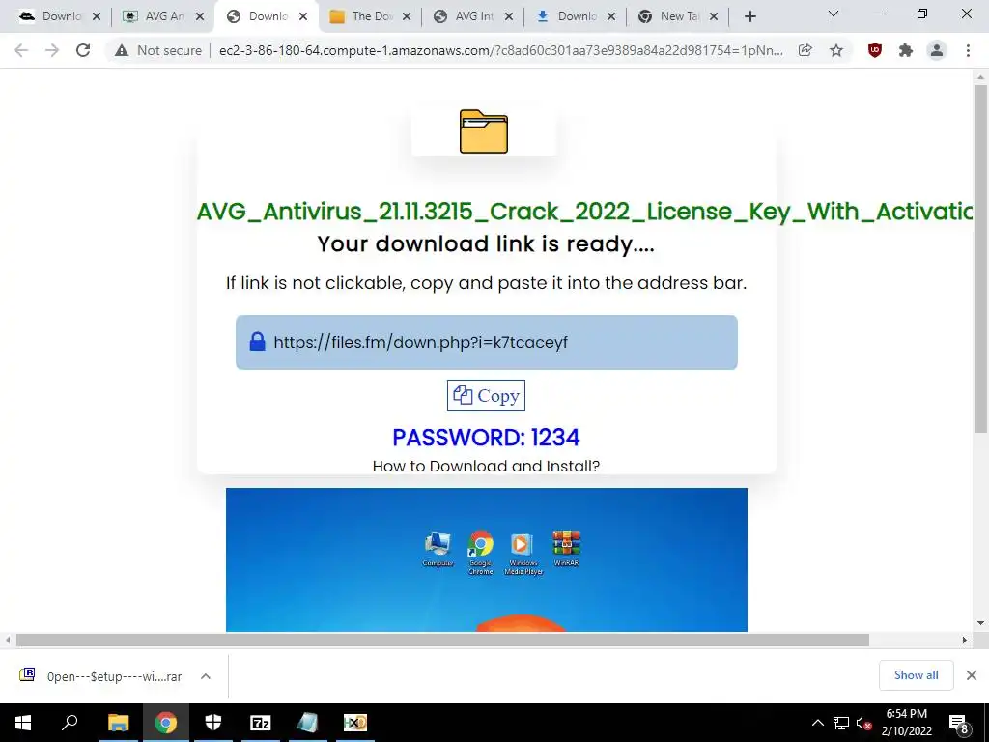The height and width of the screenshot is (742, 989).
Task: Click the install tutorial desktop thumbnail
Action: coord(487,559)
